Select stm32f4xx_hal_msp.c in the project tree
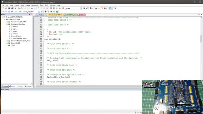This screenshot has width=203, height=114. (20, 38)
